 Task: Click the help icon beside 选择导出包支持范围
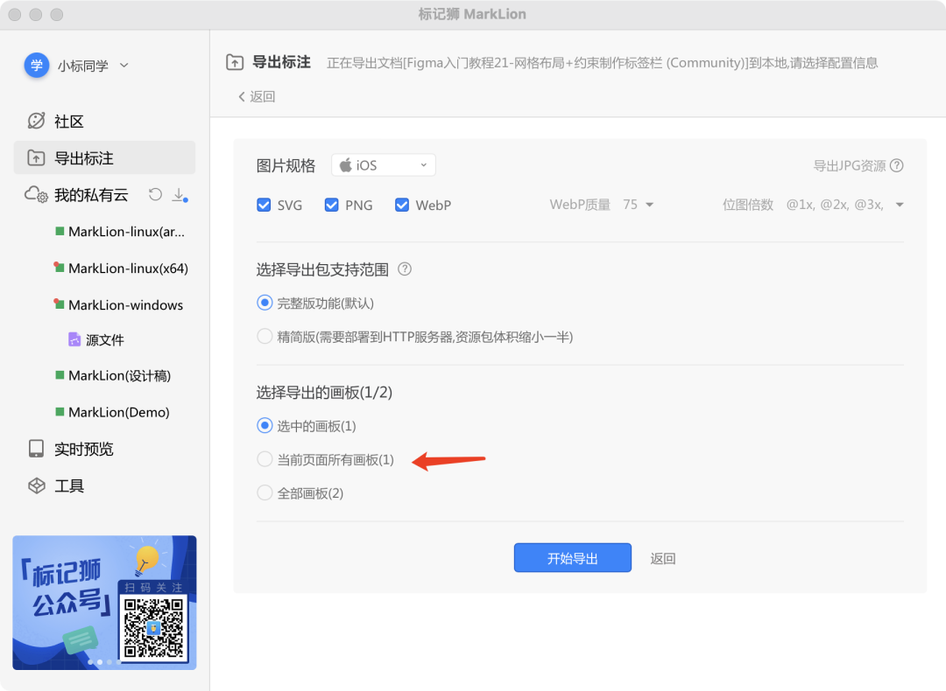click(404, 269)
